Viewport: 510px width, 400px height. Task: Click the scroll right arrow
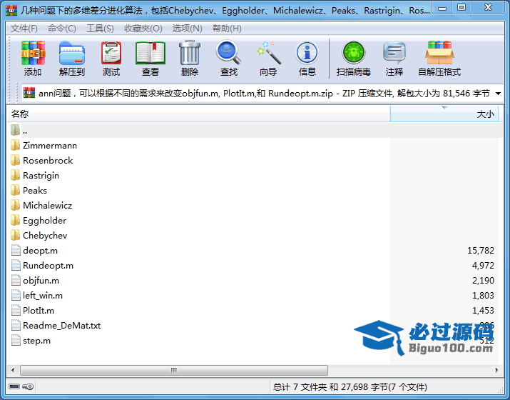[x=496, y=370]
